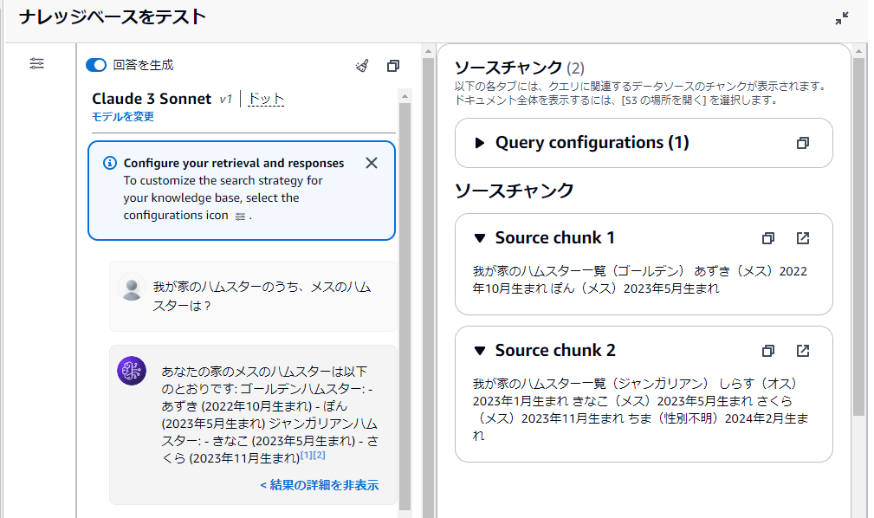This screenshot has height=518, width=874.
Task: Open citation [1] in the answer
Action: pyautogui.click(x=306, y=455)
